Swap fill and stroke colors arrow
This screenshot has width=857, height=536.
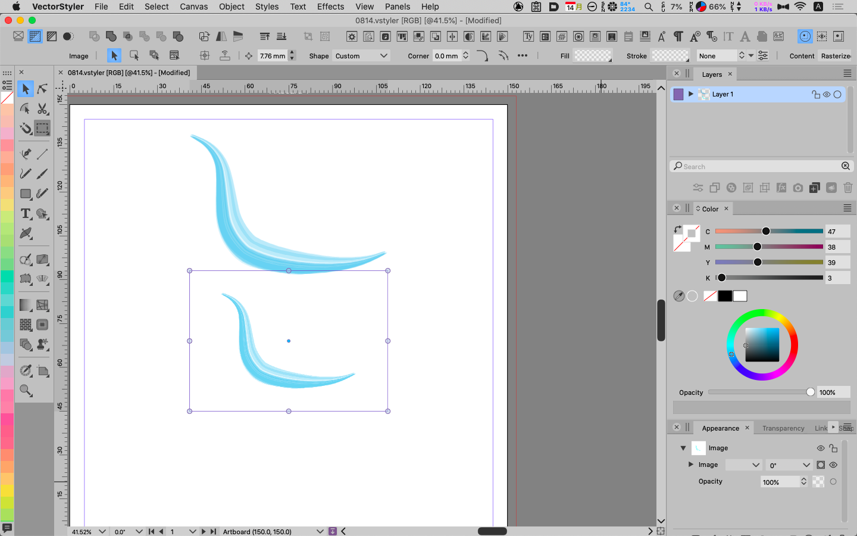[677, 229]
